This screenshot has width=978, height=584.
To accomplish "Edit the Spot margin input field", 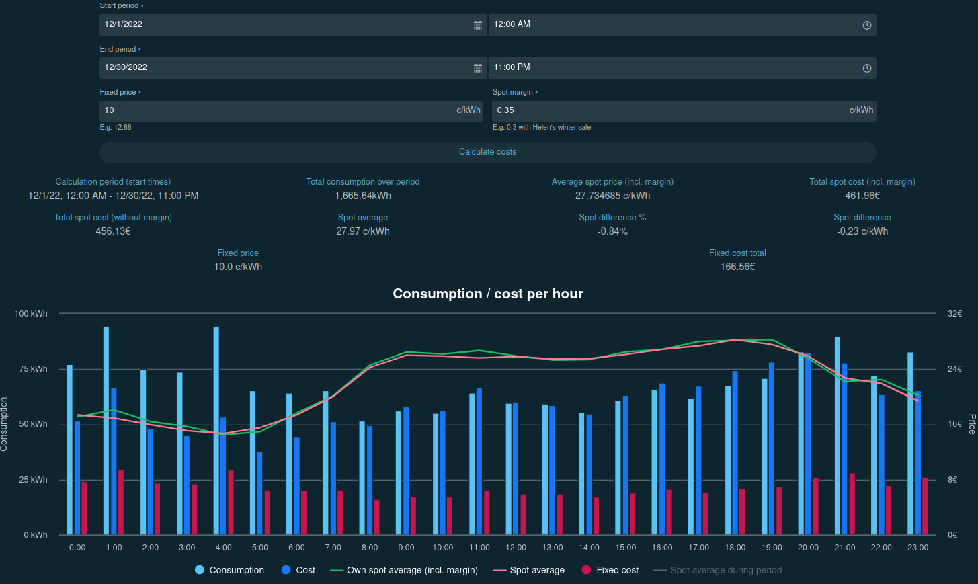I will (x=669, y=110).
